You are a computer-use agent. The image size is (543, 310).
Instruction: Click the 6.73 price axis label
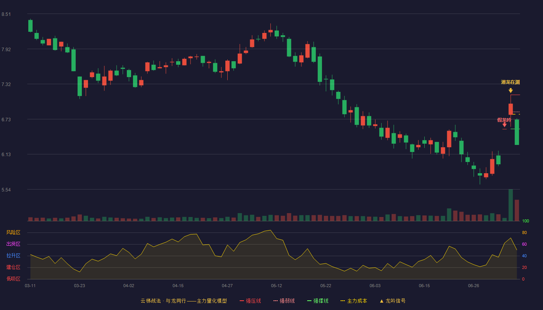(x=6, y=120)
